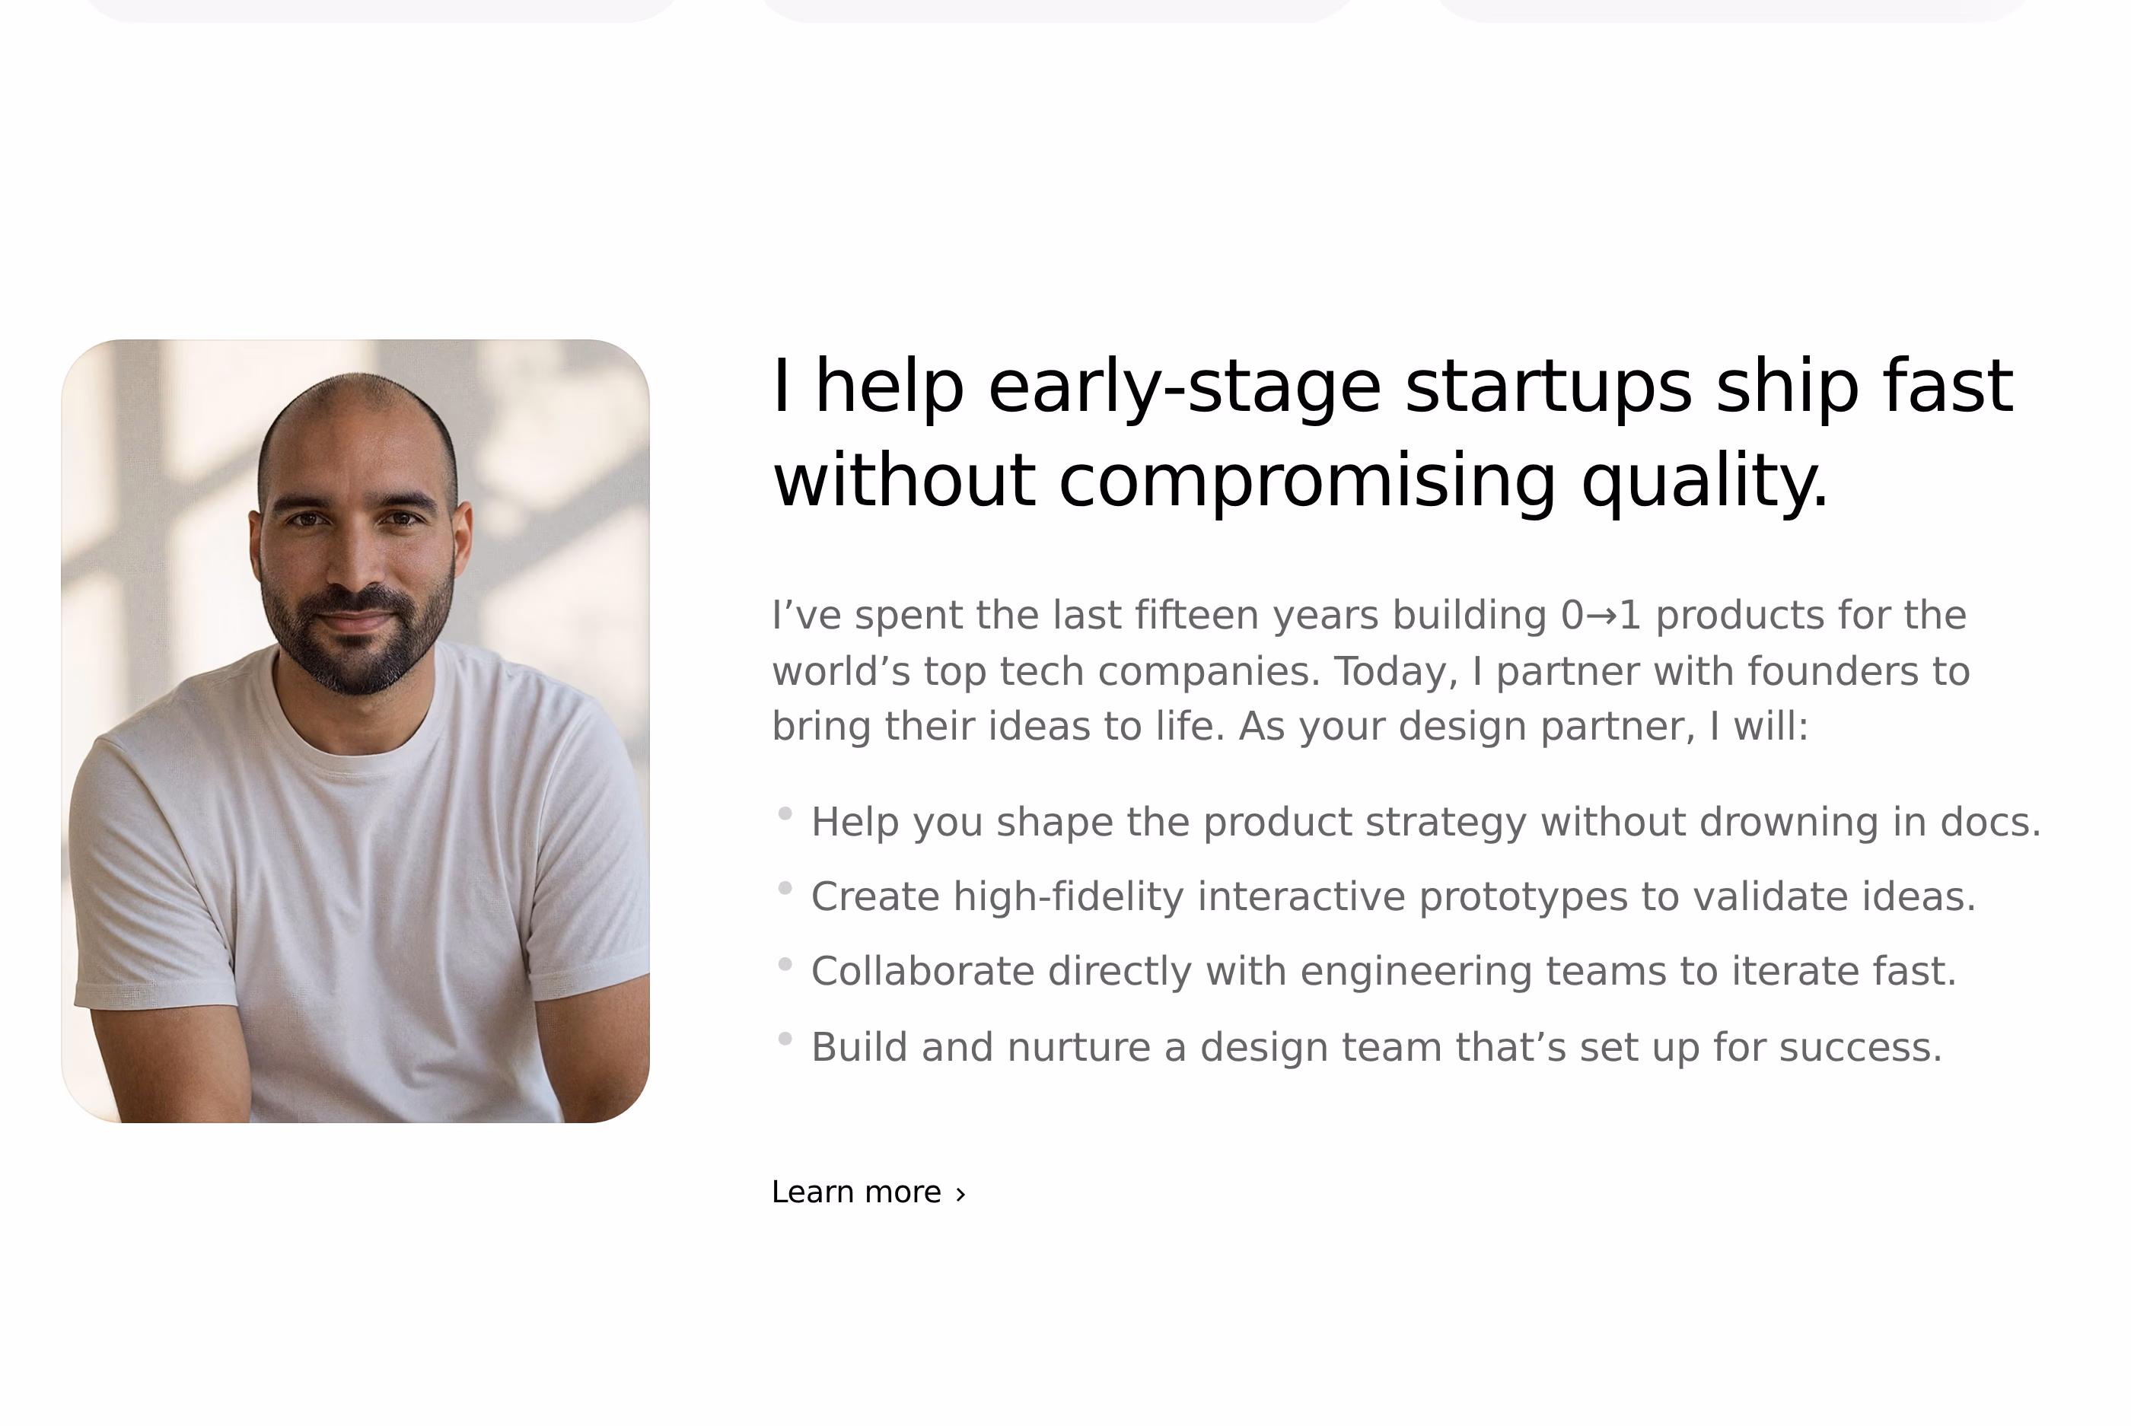
Task: Click the right card edge at page top
Action: pyautogui.click(x=1731, y=10)
